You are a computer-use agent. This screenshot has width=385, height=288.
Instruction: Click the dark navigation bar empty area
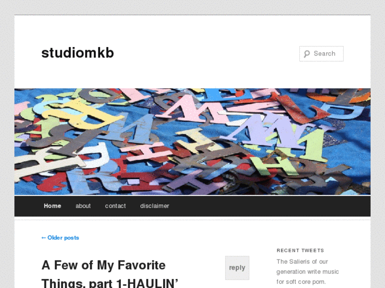pos(270,206)
